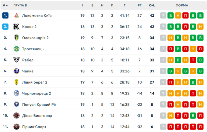Click the Тростянець team logo
Image resolution: width=207 pixels, height=132 pixels.
point(16,49)
